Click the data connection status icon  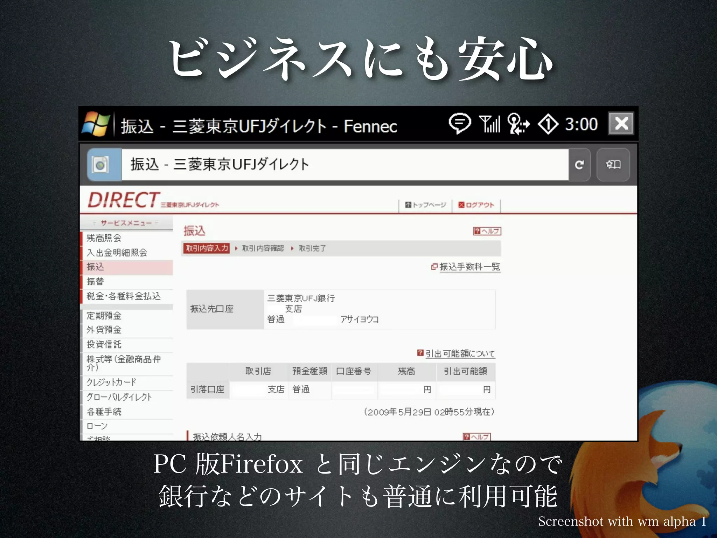518,124
